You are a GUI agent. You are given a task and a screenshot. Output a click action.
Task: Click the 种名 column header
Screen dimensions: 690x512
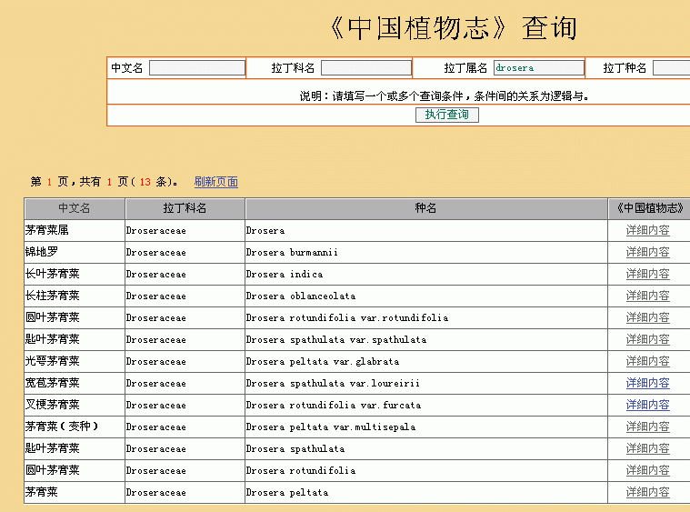pyautogui.click(x=425, y=208)
